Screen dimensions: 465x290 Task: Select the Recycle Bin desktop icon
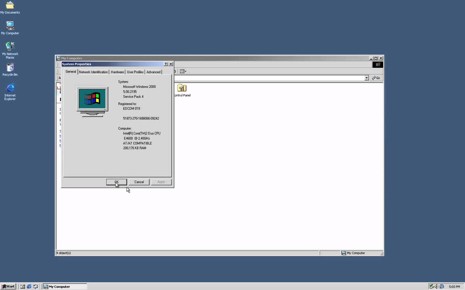coord(10,70)
